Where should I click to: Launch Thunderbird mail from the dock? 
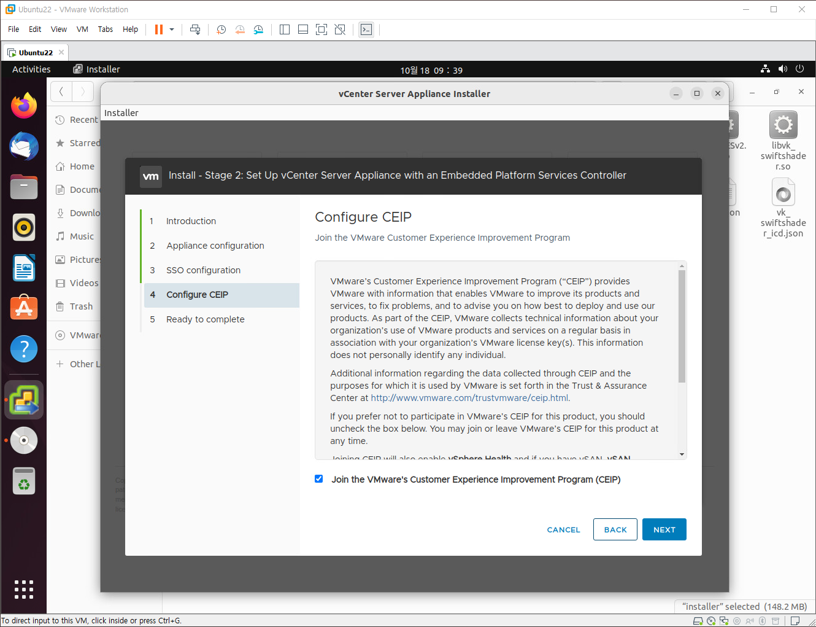click(24, 147)
